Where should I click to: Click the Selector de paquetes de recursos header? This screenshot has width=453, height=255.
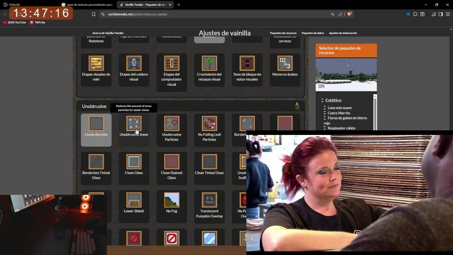[x=346, y=50]
